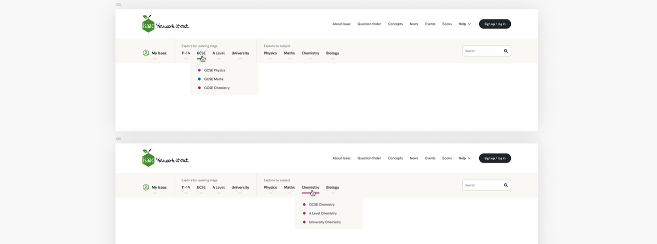Select Physics subject in the GCSE-dropdown mockup
The image size is (657, 244).
pos(270,53)
